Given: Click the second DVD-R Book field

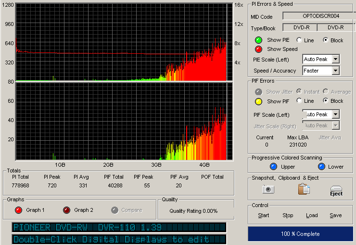Looking at the screenshot, I should click(335, 27).
